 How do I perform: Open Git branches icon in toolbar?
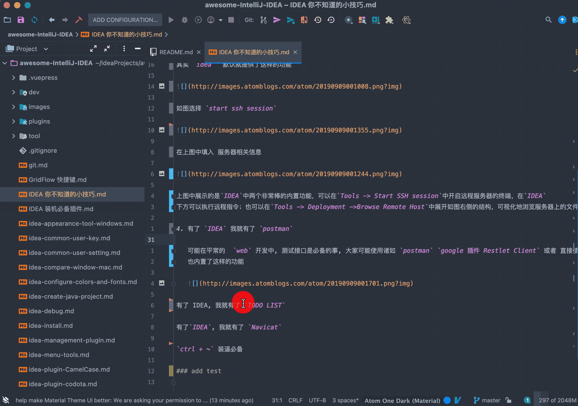pyautogui.click(x=263, y=20)
